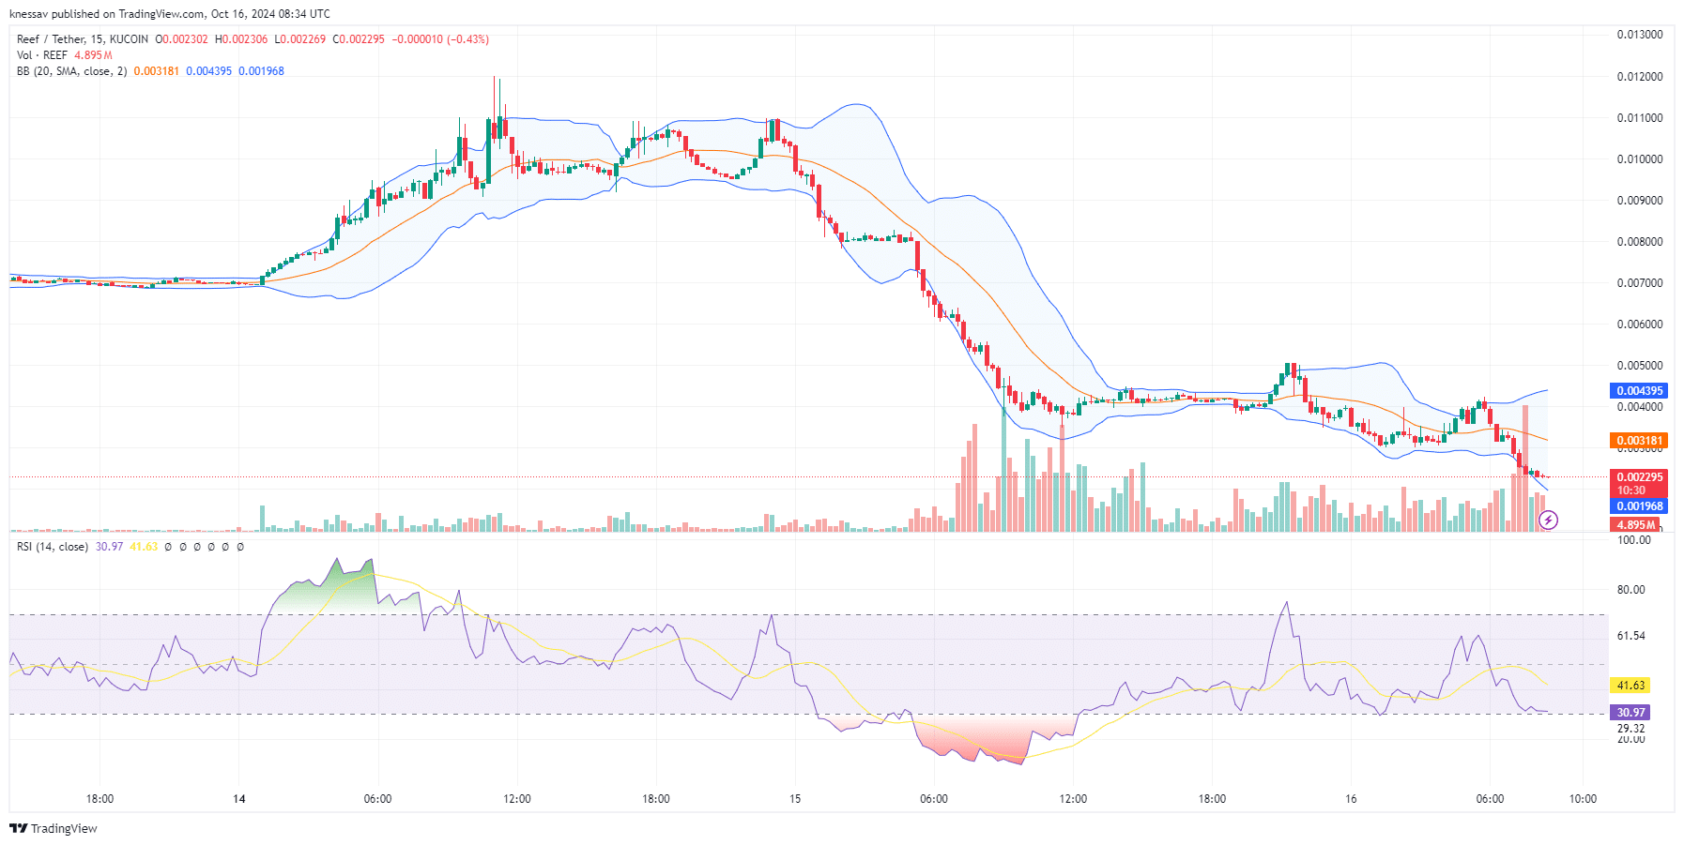Click the RSI (14, close) indicator legend
The width and height of the screenshot is (1684, 845).
pos(53,547)
